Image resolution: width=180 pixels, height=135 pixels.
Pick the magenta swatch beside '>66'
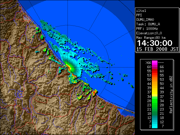(x=155, y=63)
